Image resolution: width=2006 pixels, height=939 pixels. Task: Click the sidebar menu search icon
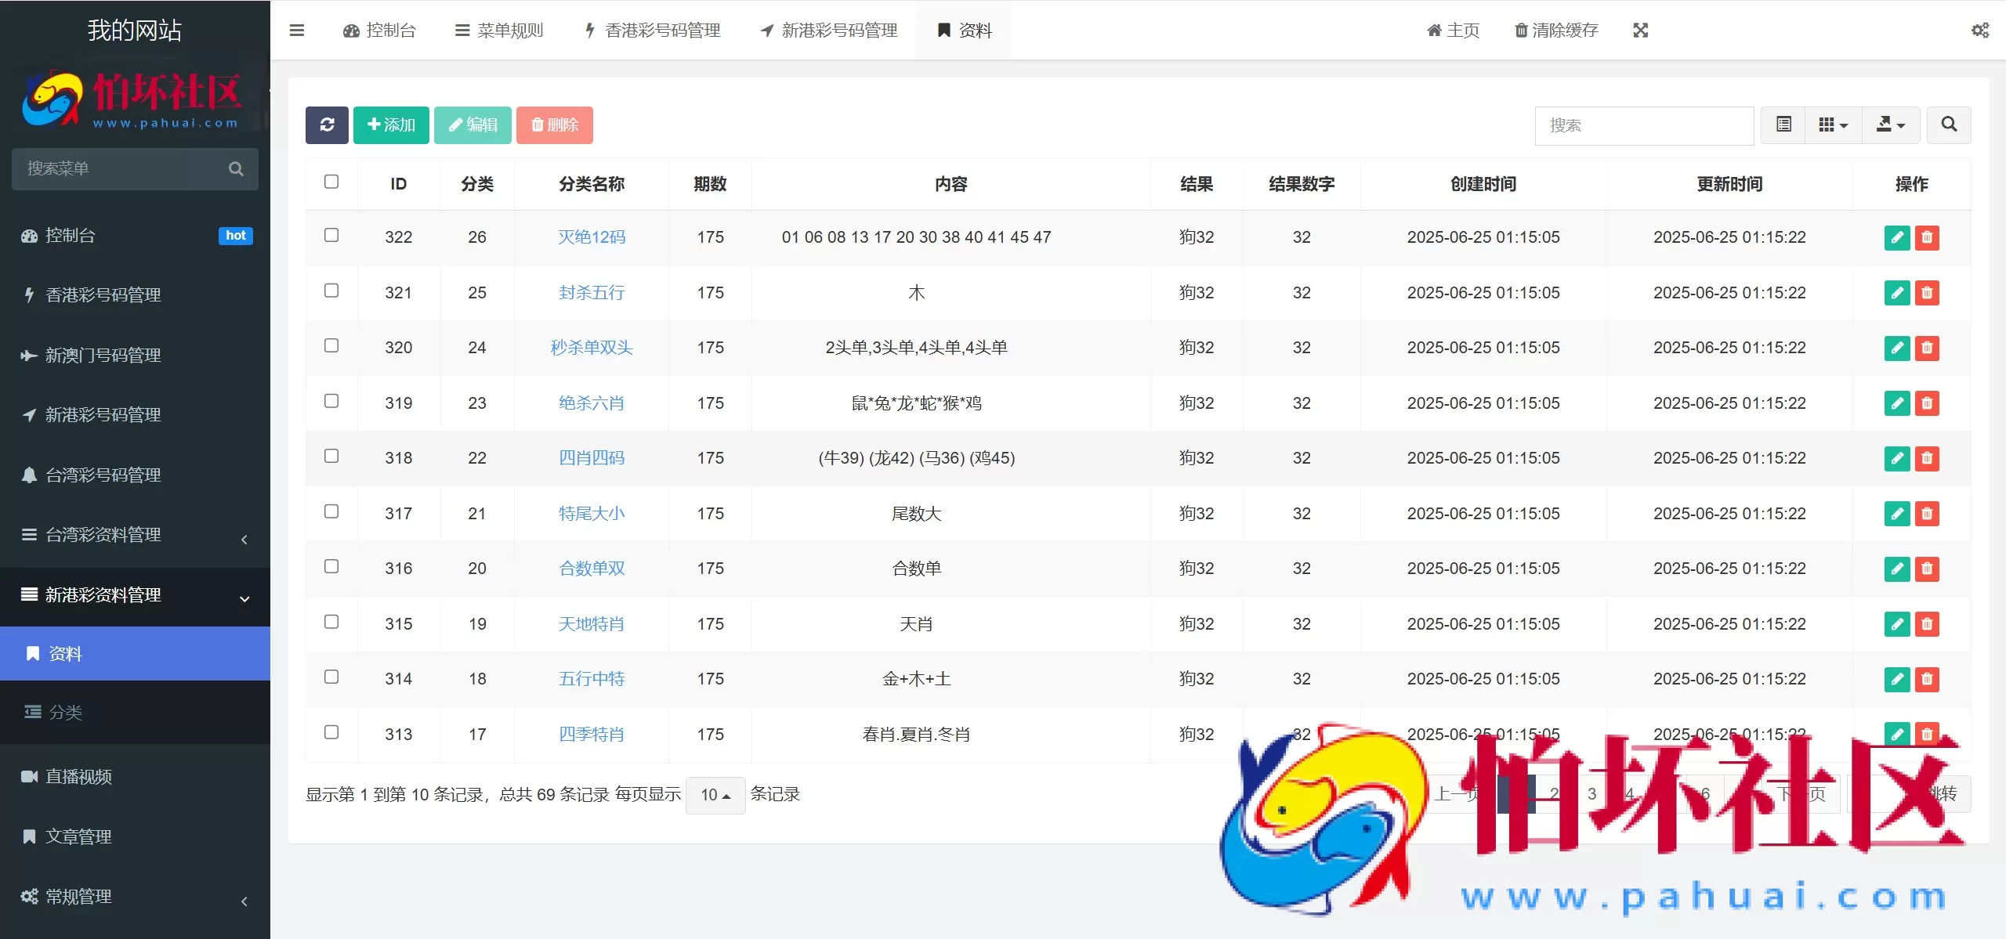click(x=236, y=168)
